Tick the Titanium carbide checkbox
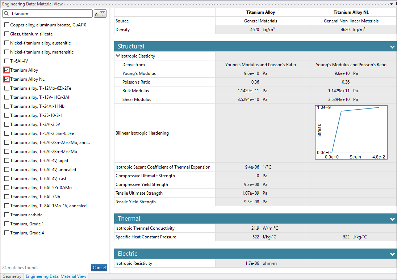Screen dimensions: 397x280 (7, 215)
